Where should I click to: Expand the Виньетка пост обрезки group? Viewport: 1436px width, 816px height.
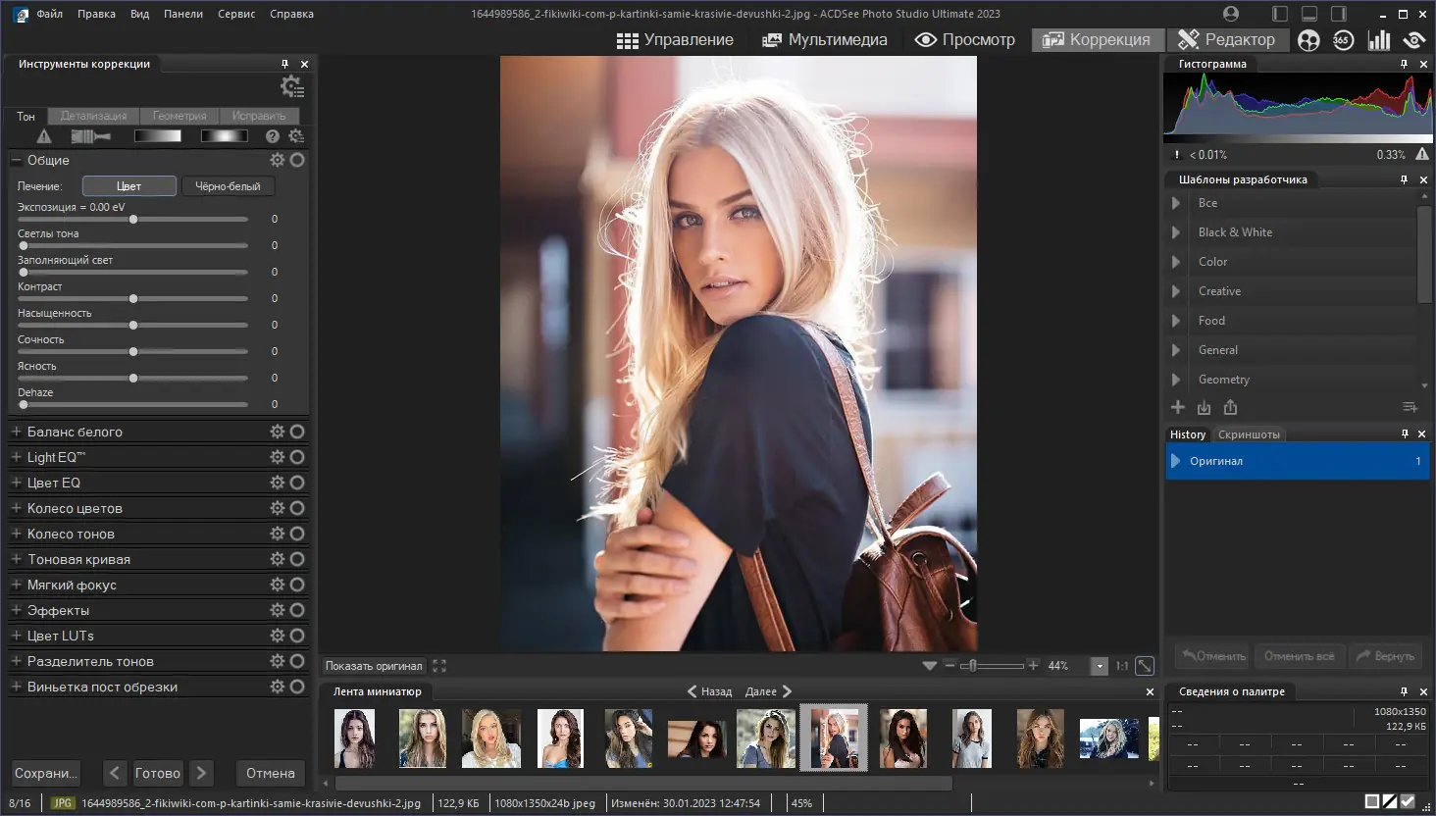point(16,687)
